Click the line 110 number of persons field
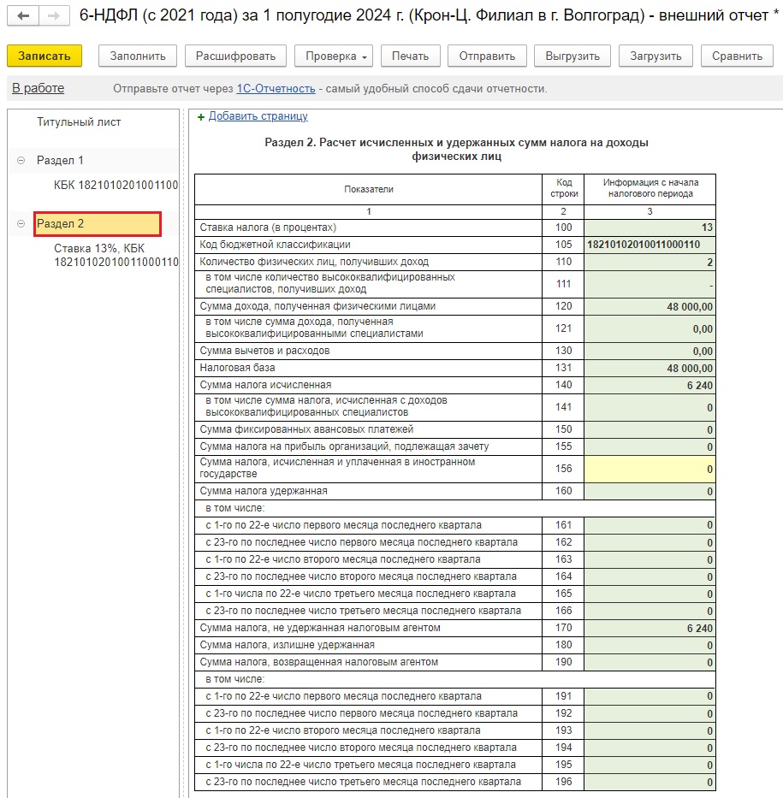The width and height of the screenshot is (783, 798). tap(650, 262)
